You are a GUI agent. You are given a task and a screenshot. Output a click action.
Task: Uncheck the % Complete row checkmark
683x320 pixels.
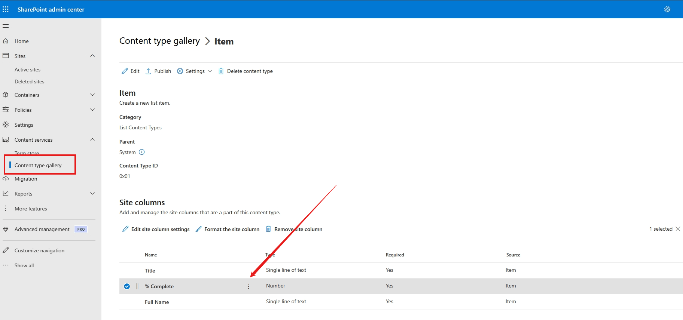[x=127, y=286]
